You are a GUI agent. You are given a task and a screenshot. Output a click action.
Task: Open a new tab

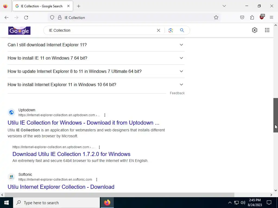[x=79, y=6]
